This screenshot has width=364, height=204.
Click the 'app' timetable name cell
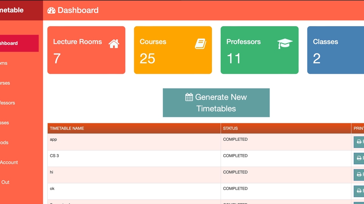pos(134,142)
